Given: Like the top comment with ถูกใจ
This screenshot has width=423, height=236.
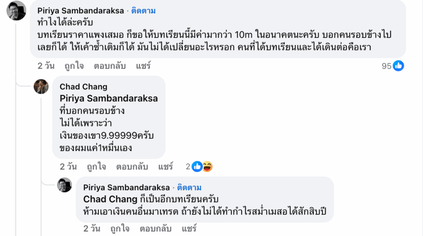Looking at the screenshot, I should click(74, 65).
